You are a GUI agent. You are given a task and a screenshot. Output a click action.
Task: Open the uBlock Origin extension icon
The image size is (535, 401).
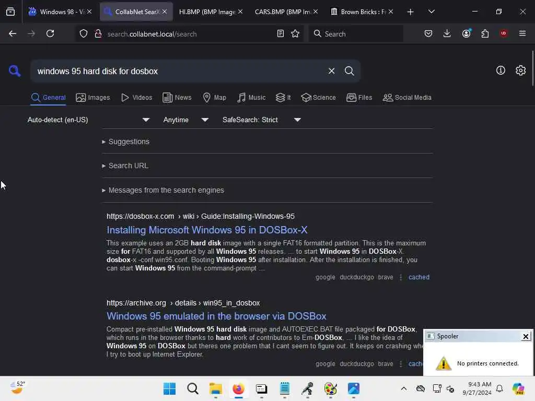click(503, 33)
